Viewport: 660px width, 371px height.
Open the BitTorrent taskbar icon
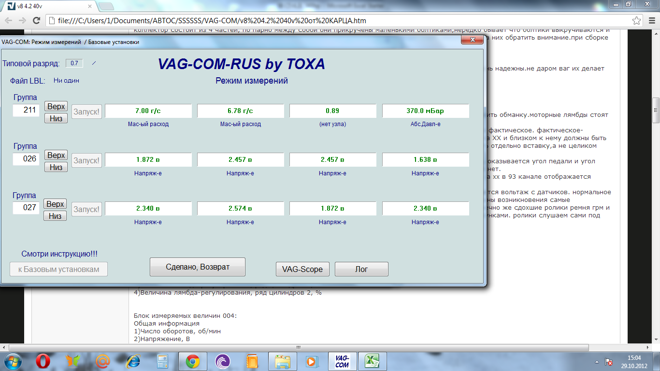click(x=223, y=361)
